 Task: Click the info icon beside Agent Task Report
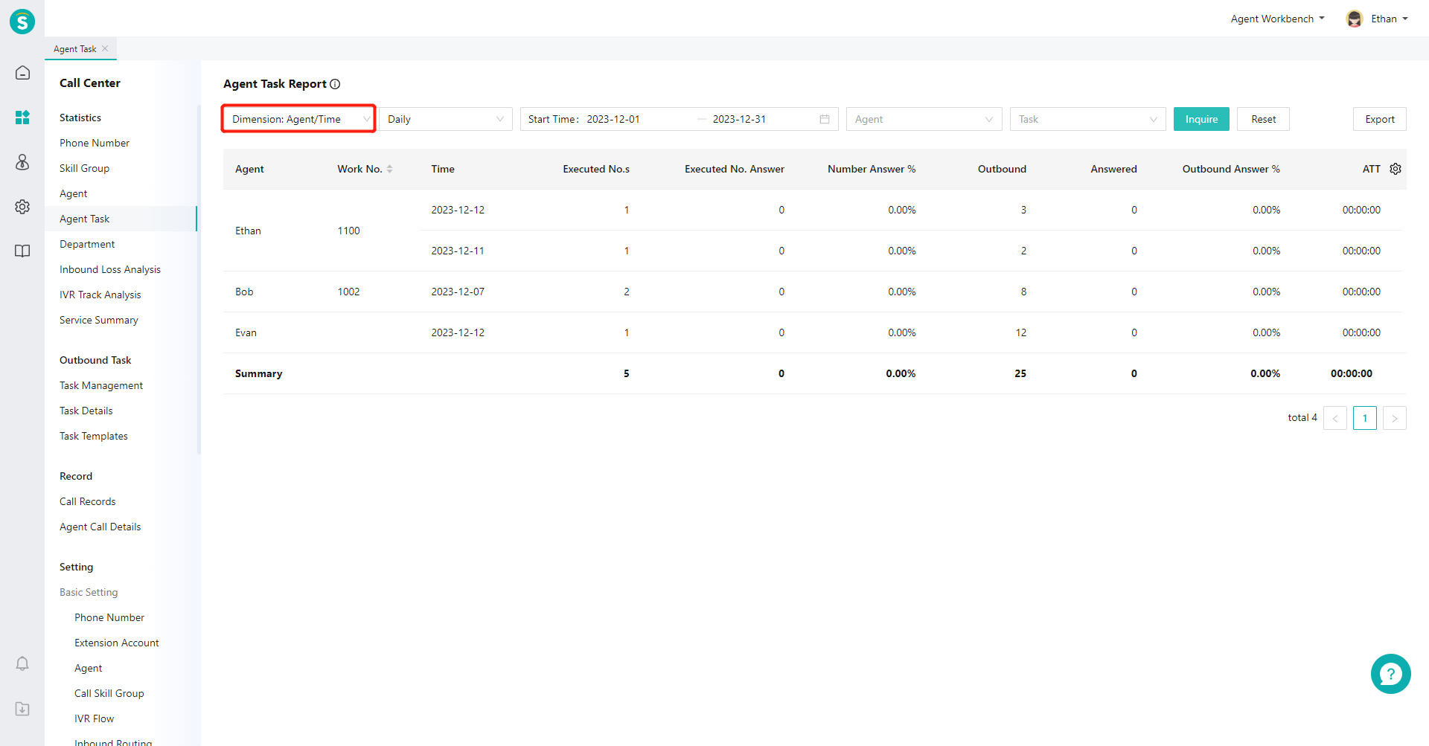pos(335,84)
